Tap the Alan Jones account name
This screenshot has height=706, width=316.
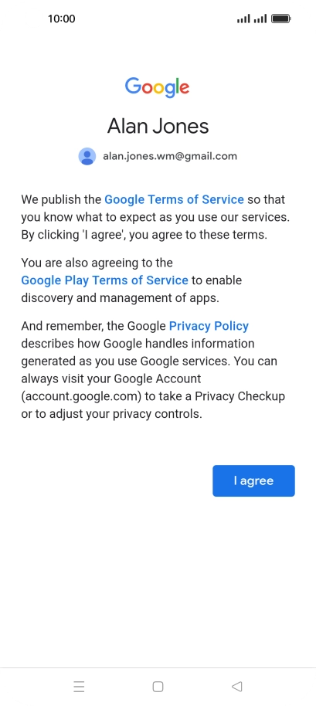pos(158,126)
